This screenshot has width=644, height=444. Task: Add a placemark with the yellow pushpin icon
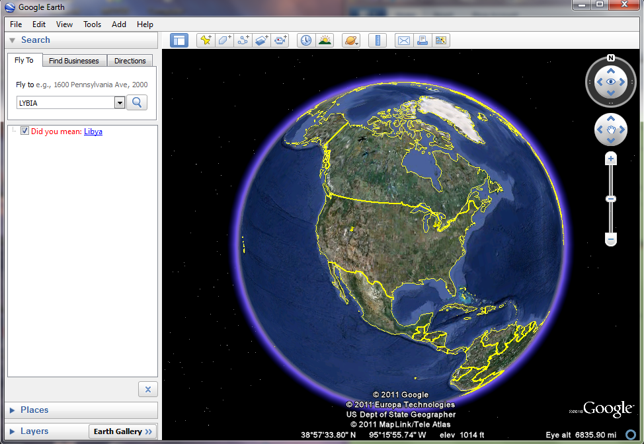[x=206, y=40]
